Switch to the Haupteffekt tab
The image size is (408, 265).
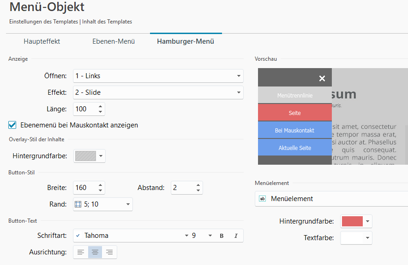(x=42, y=41)
